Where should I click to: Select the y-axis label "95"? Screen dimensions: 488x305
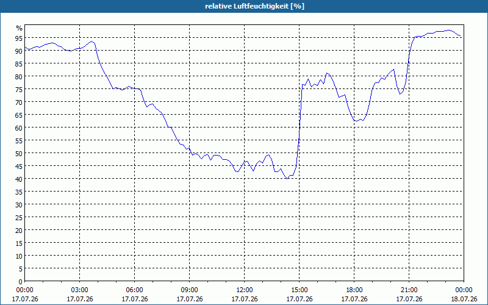pyautogui.click(x=19, y=38)
